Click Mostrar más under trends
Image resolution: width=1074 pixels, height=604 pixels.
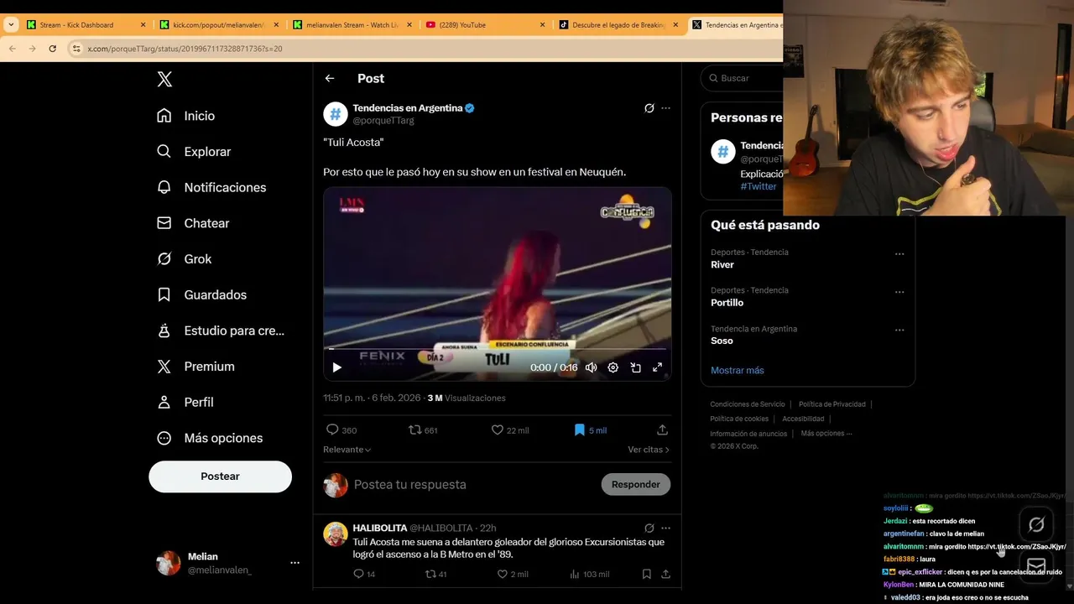(x=738, y=370)
